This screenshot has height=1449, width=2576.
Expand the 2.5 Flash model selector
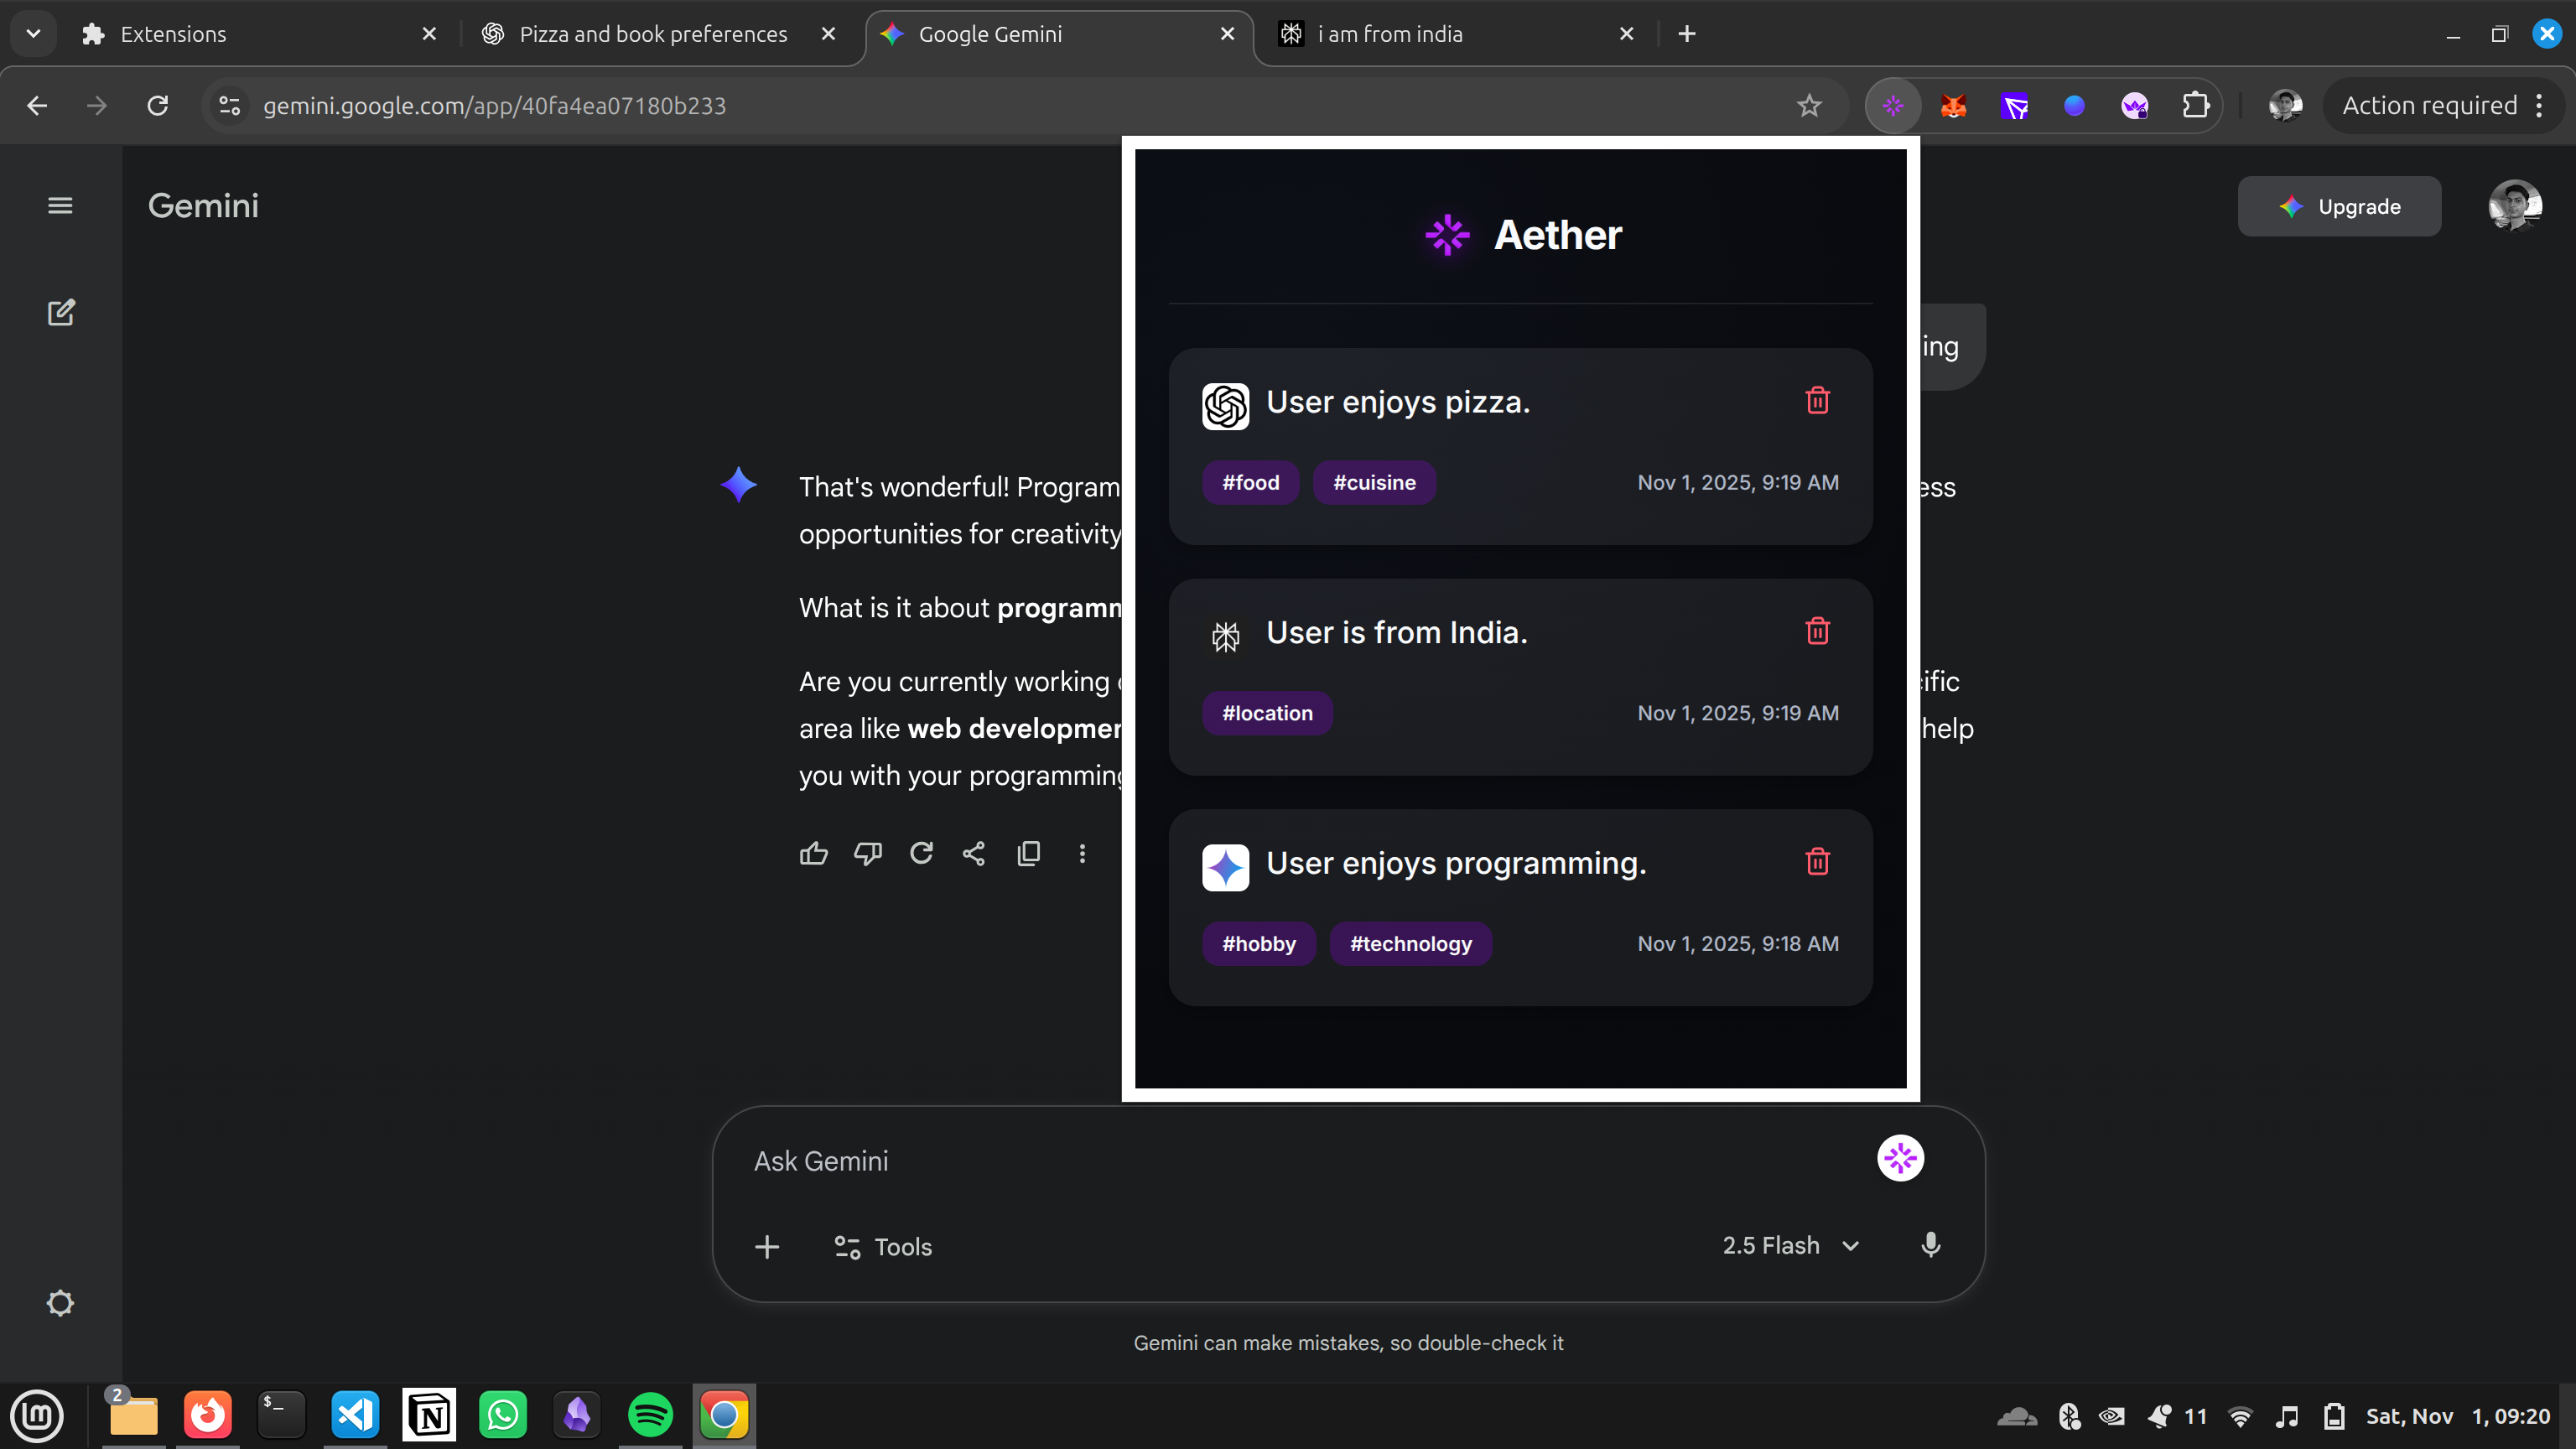coord(1790,1245)
